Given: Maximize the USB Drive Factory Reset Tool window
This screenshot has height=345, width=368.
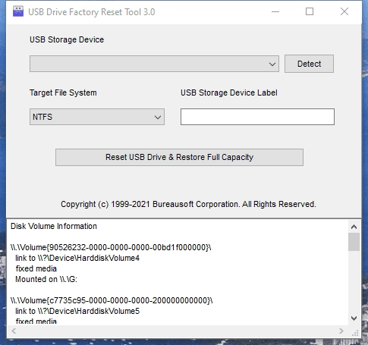Looking at the screenshot, I should tap(310, 11).
